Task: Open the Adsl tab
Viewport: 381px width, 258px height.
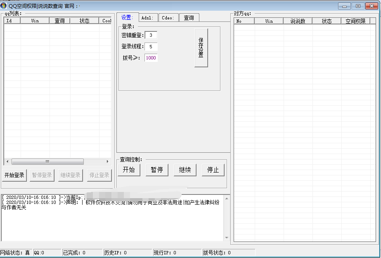Action: (x=148, y=18)
